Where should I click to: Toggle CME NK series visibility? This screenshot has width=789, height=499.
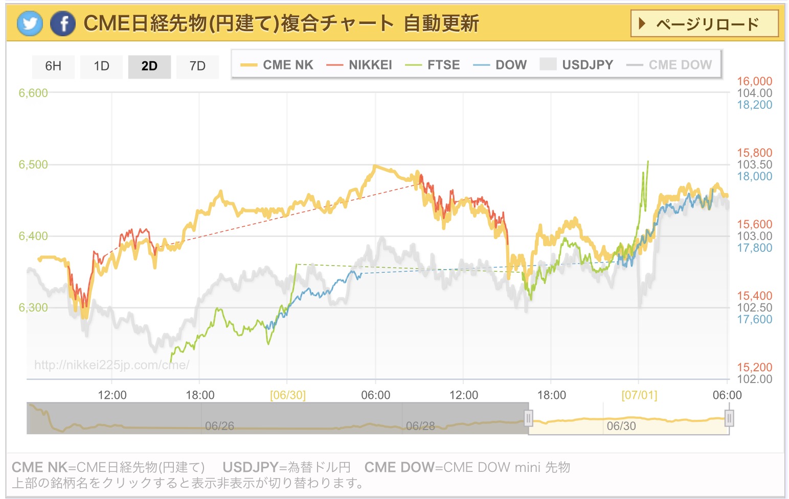click(277, 65)
